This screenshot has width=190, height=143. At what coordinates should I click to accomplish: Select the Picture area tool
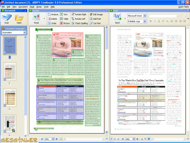(65, 23)
